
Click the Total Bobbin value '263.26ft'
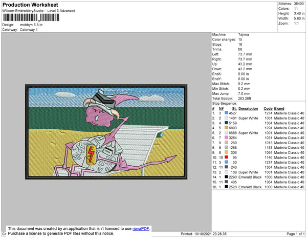245,98
